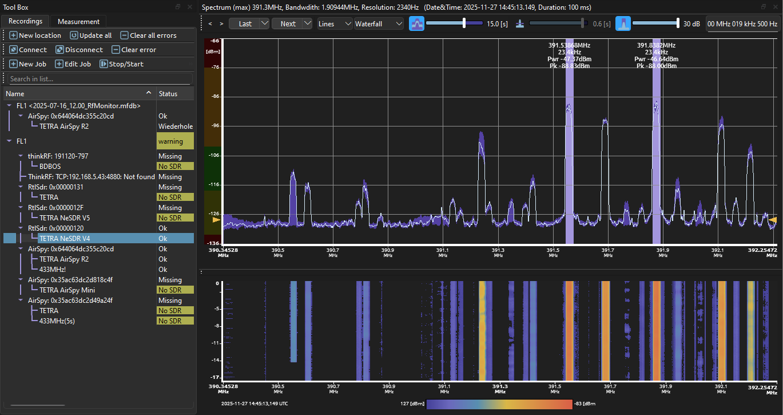Open the Lines display style dropdown
The height and width of the screenshot is (415, 783).
click(x=335, y=23)
